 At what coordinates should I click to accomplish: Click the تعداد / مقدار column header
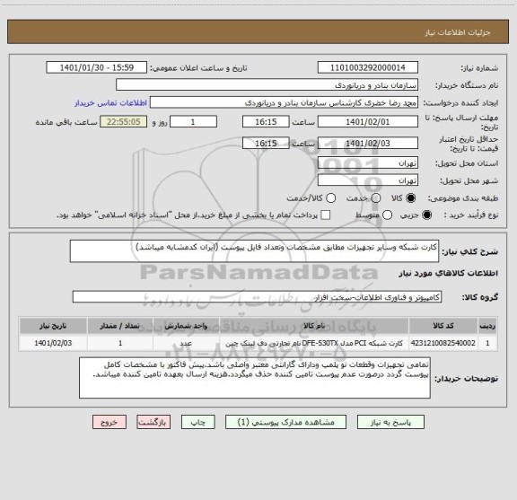[120, 326]
